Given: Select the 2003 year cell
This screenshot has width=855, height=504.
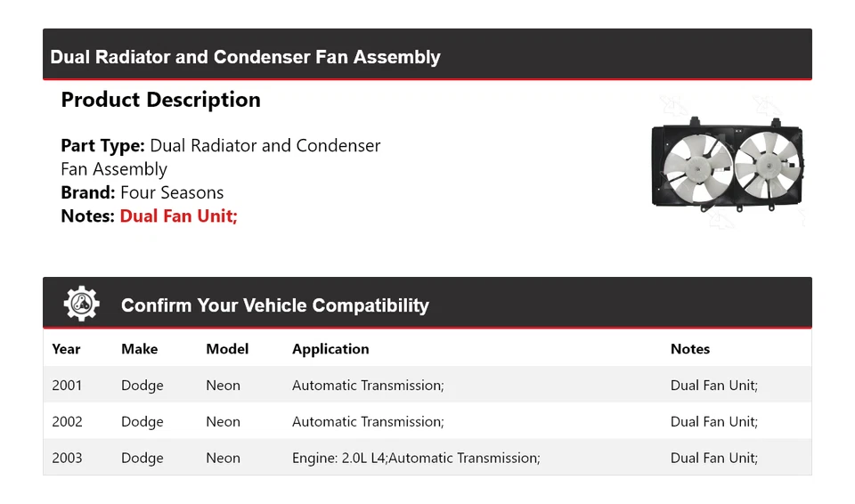Looking at the screenshot, I should 67,458.
